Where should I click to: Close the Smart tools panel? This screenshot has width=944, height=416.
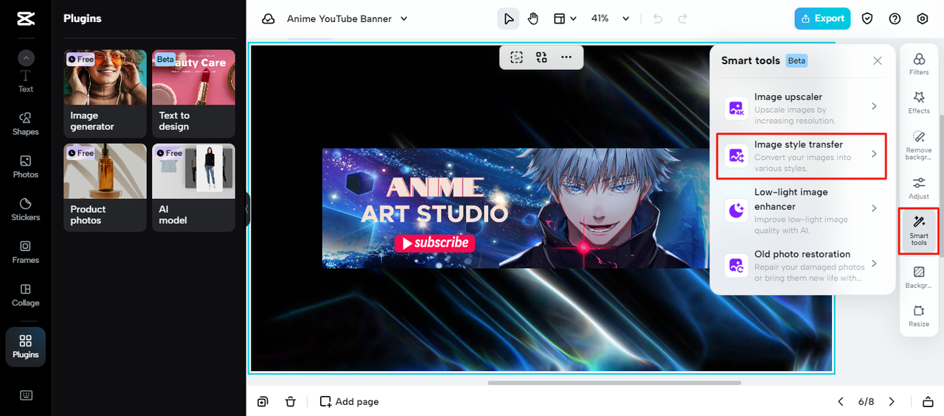pyautogui.click(x=878, y=61)
